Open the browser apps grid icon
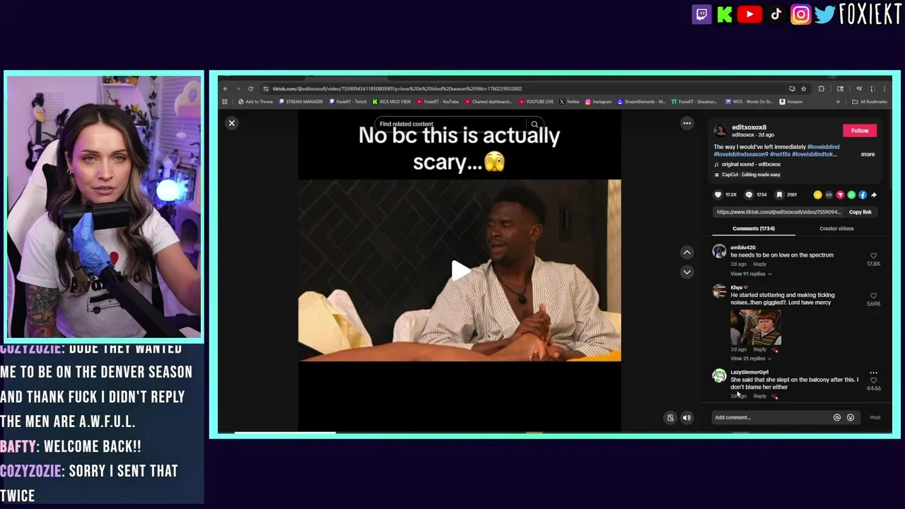Viewport: 905px width, 509px height. [225, 102]
